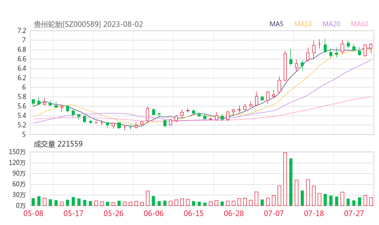Image resolution: width=379 pixels, height=225 pixels.
Task: Click the 06-15 date axis label
Action: pos(194,213)
